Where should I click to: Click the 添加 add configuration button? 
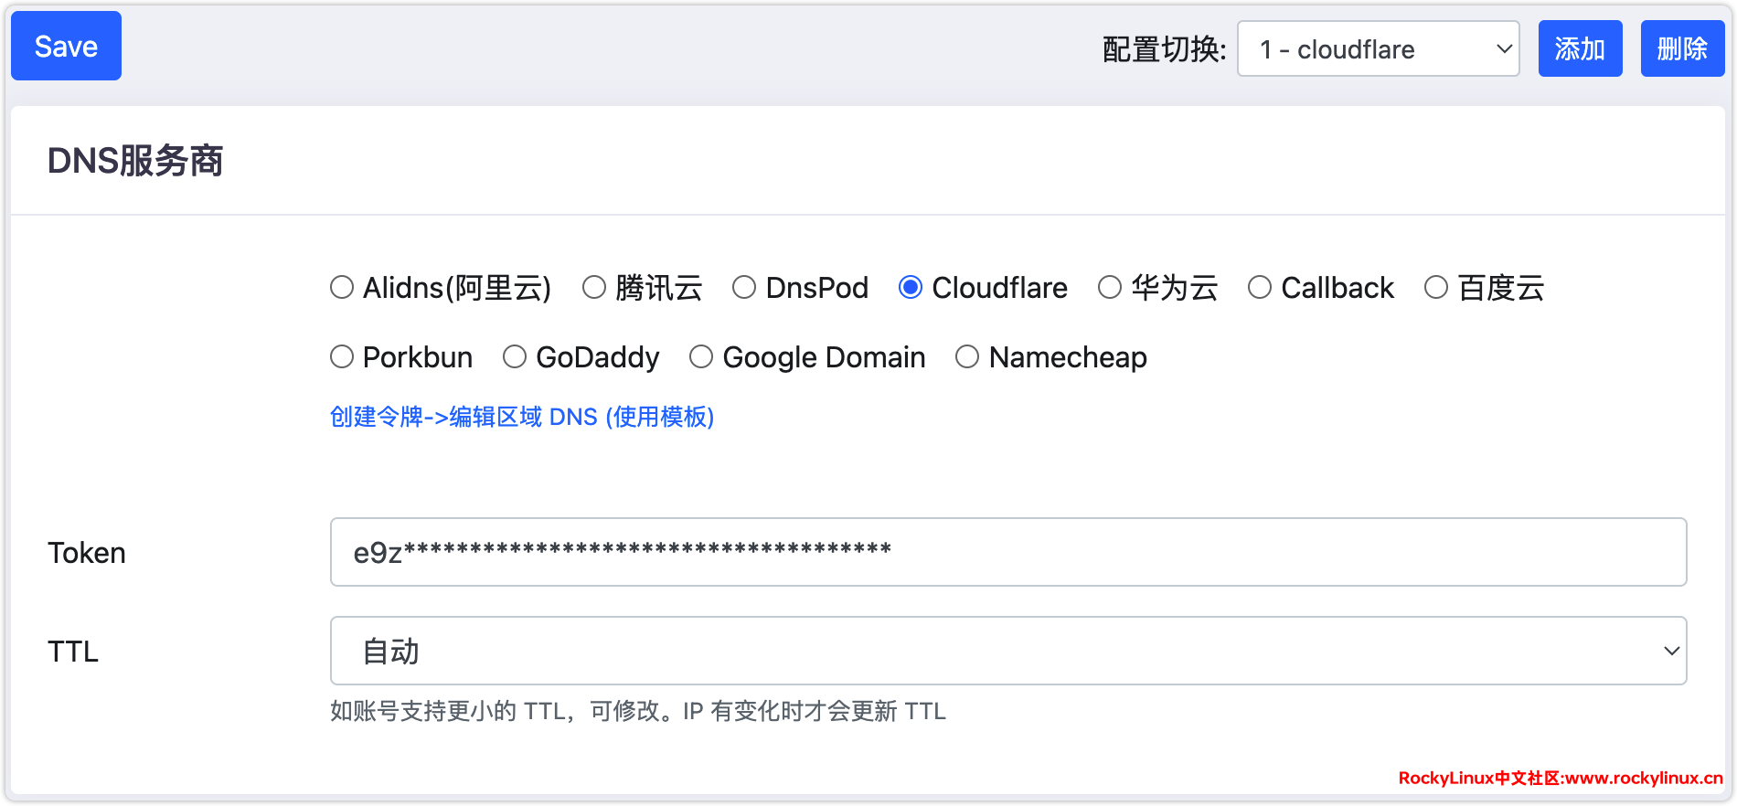[x=1579, y=49]
